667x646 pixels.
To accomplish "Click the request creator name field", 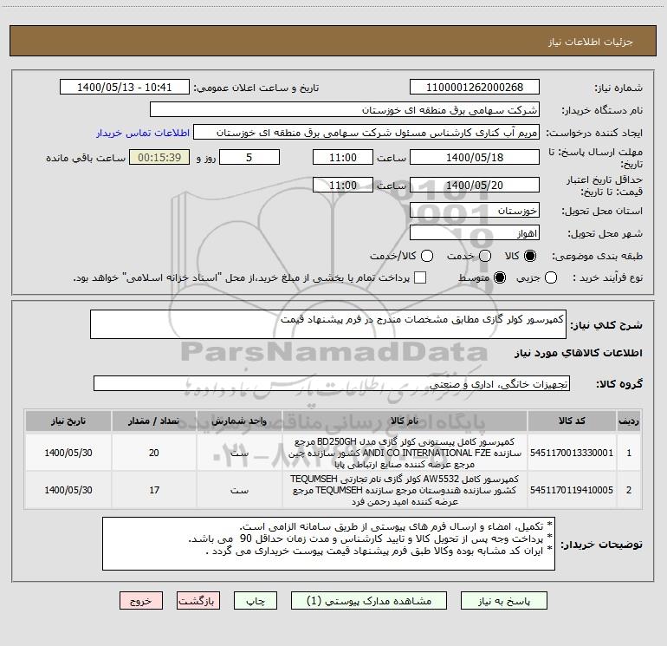I will (x=366, y=132).
